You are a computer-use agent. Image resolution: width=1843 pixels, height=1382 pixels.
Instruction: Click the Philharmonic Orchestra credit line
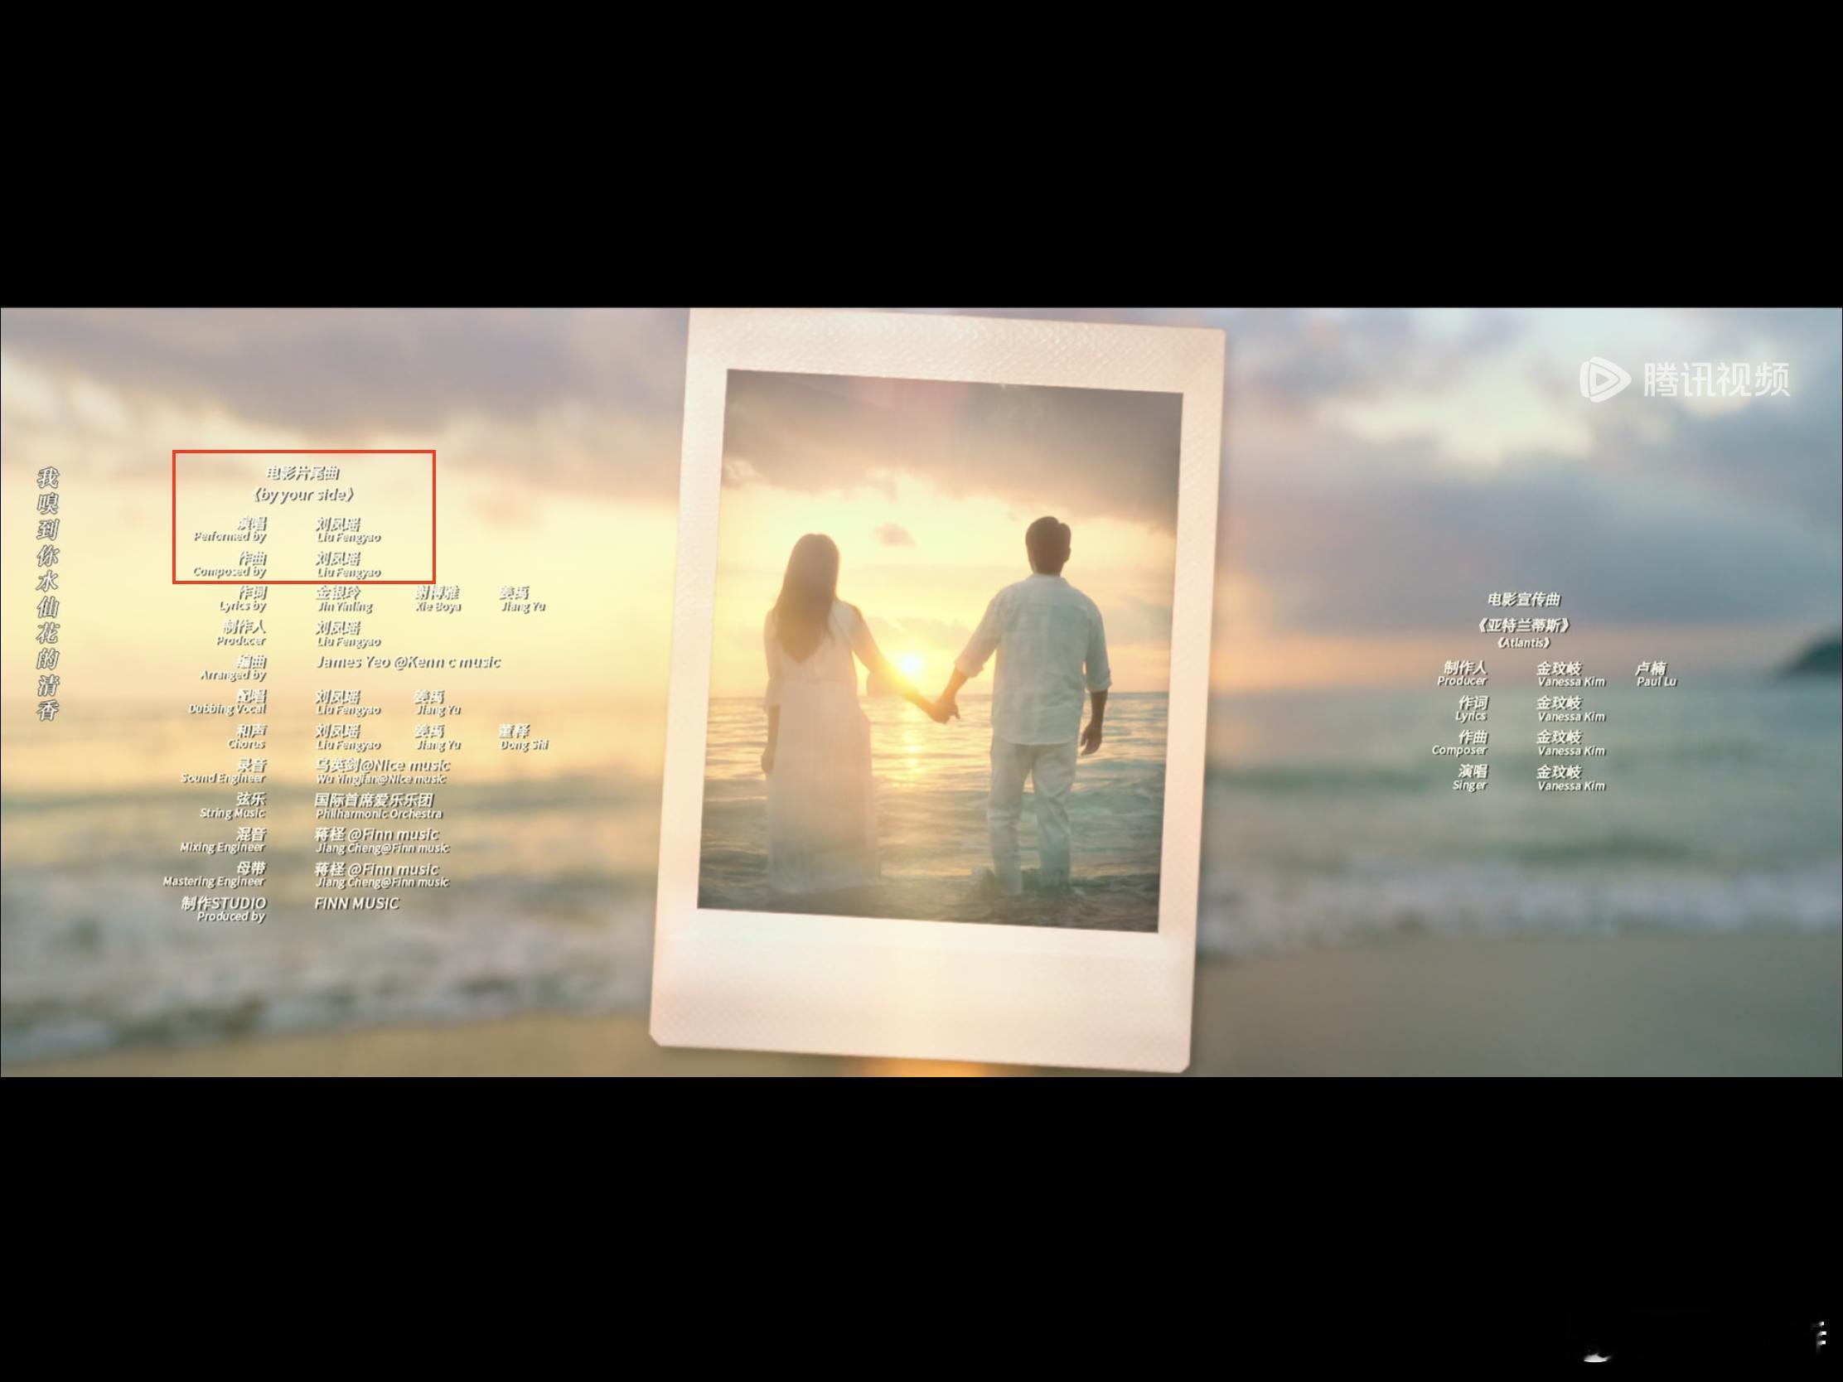[379, 813]
